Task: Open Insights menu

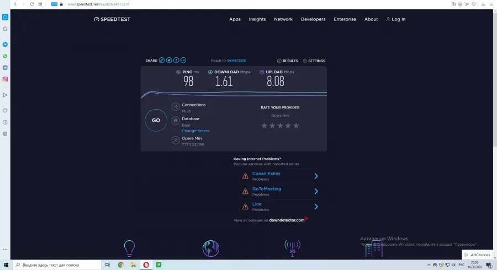Action: click(257, 19)
